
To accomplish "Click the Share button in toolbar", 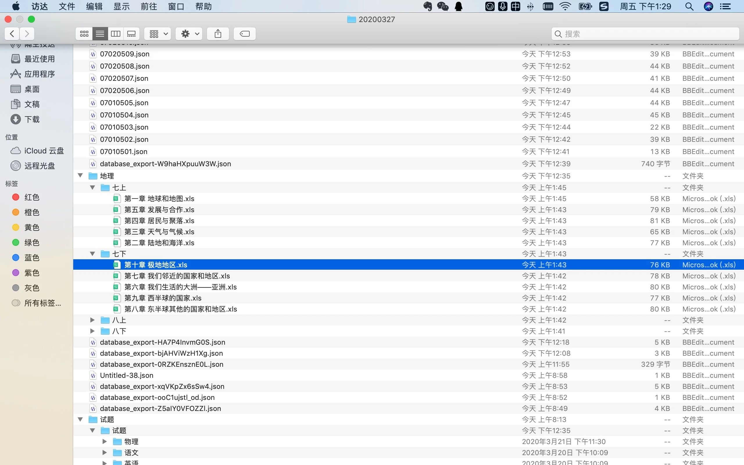I will pos(218,33).
